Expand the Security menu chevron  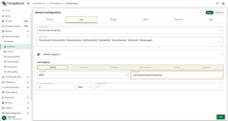point(28,103)
